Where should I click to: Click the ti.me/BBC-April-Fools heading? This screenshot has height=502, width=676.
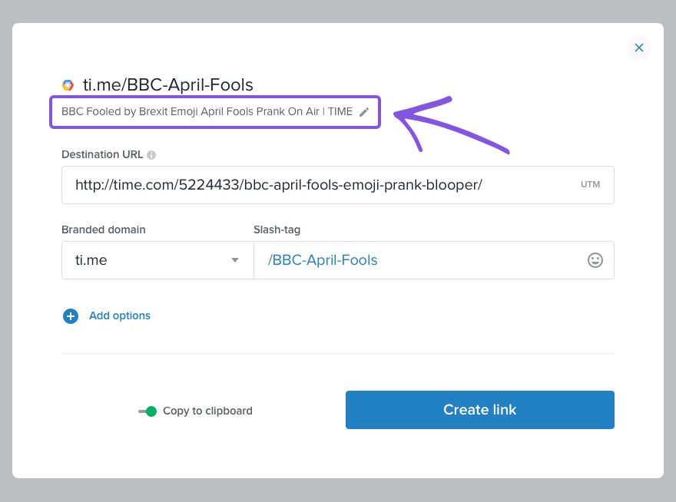click(x=168, y=85)
